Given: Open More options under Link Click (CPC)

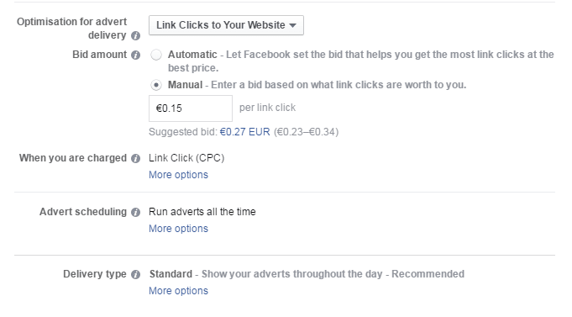Looking at the screenshot, I should tap(178, 175).
